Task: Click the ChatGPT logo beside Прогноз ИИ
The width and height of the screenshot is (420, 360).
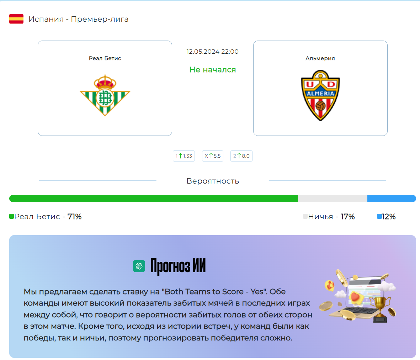Action: [139, 266]
